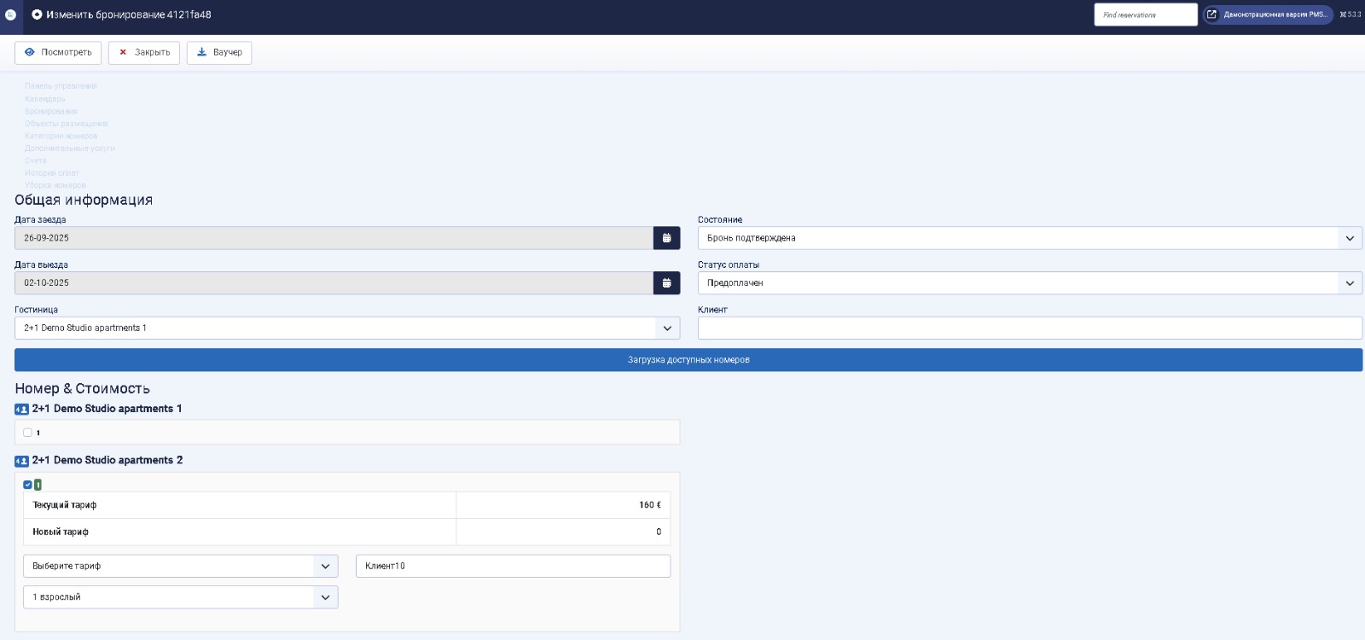Open calendar picker for check-out date
Viewport: 1365px width, 640px height.
pyautogui.click(x=666, y=283)
